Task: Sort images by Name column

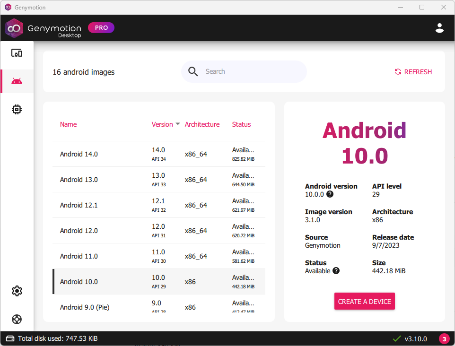Action: pos(69,124)
